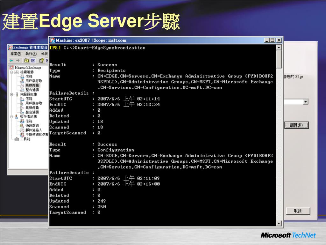Click the Microsoft TechNet logo

click(288, 235)
